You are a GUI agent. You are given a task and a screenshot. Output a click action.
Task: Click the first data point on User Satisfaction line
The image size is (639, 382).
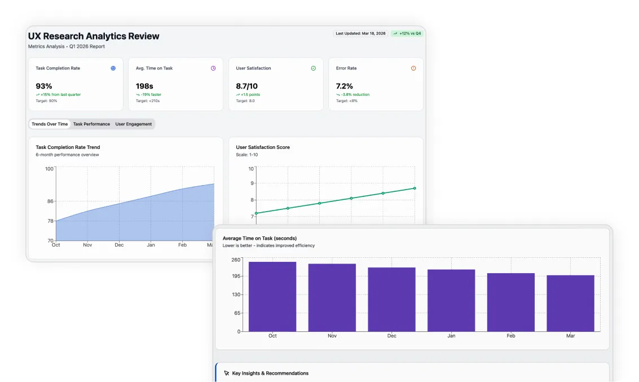(x=257, y=213)
